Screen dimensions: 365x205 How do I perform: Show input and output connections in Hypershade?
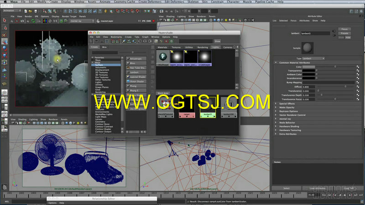point(145,41)
